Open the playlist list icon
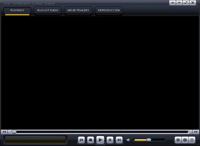 tap(192, 140)
